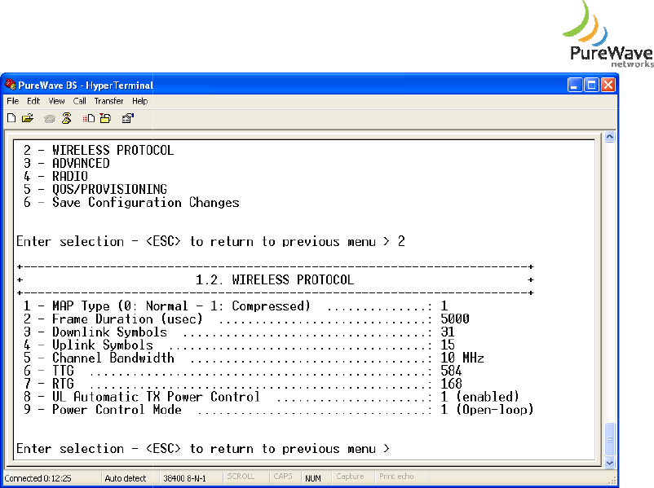Click the CAPS status bar indicator

283,477
